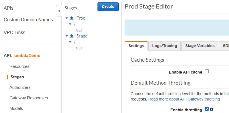Viewport: 229px width, 113px height.
Task: Click the throttling info icon
Action: pyautogui.click(x=212, y=109)
